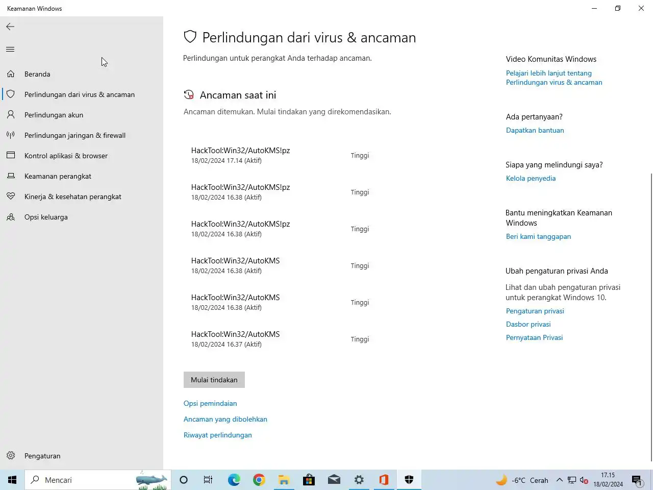The image size is (653, 490).
Task: Open Ancaman yang dibolehkan link
Action: tap(225, 419)
